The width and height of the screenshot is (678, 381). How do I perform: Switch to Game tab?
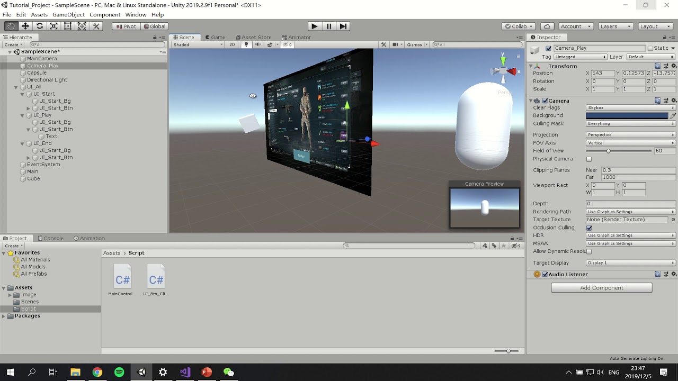215,37
